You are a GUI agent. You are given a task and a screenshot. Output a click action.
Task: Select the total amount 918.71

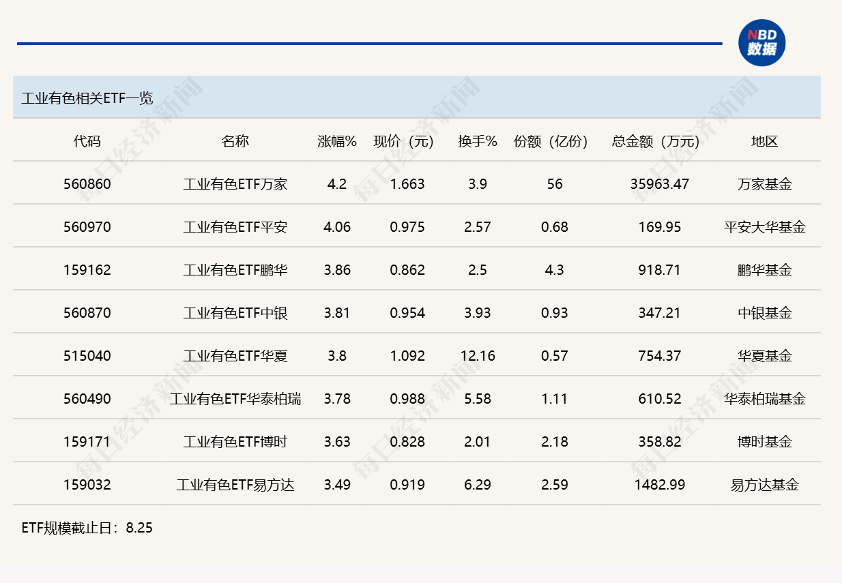pos(660,270)
